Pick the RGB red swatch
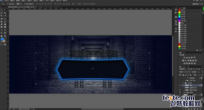The height and width of the screenshot is (110, 204). 179,10
